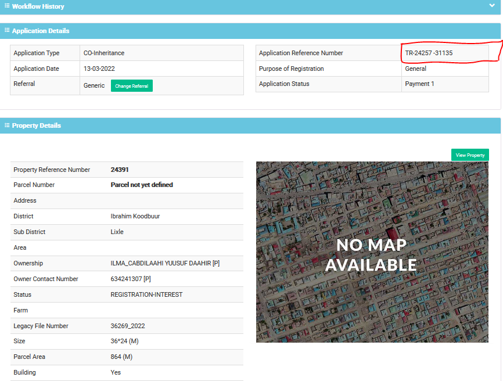Click the Property Reference Number label
The width and height of the screenshot is (503, 381).
point(52,170)
